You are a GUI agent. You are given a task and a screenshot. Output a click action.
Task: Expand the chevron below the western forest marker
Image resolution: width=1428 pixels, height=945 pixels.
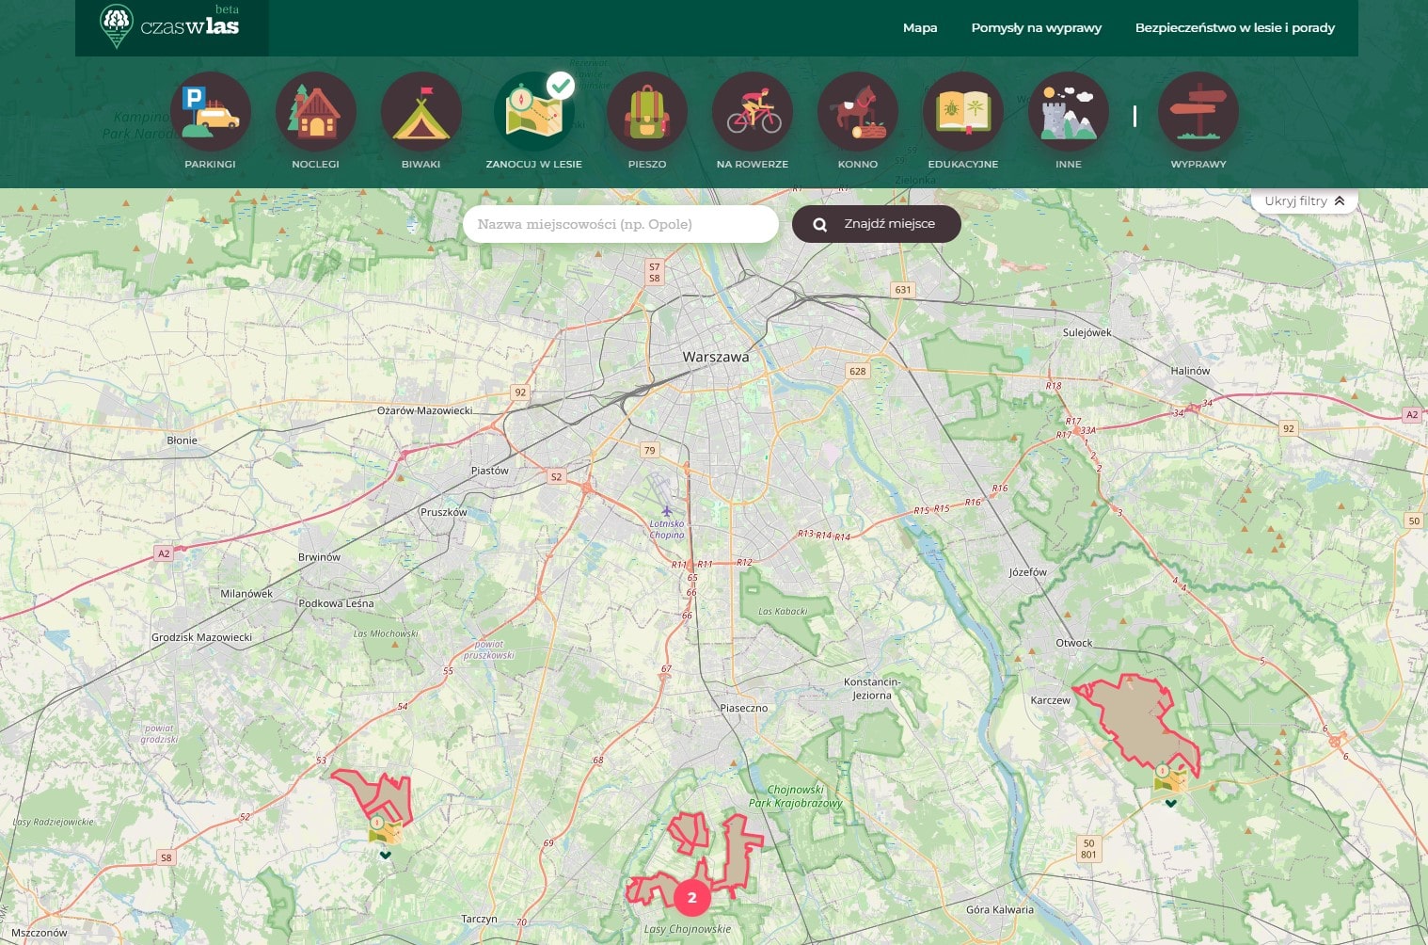tap(386, 855)
